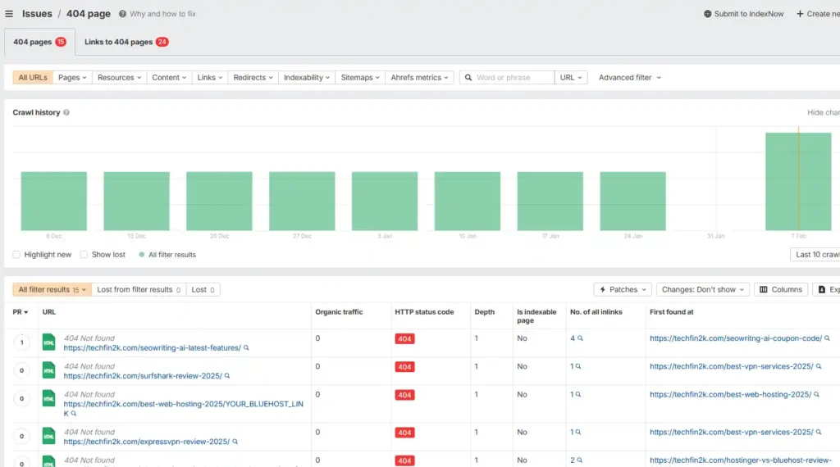The width and height of the screenshot is (840, 467).
Task: Enable the Highlight new checkbox
Action: coord(16,255)
